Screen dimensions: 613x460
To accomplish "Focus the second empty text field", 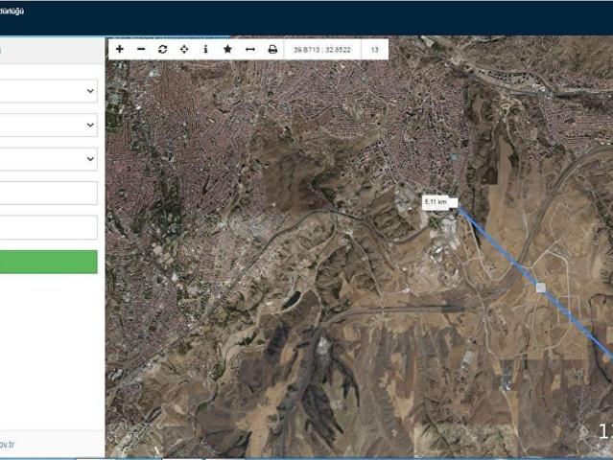I will click(48, 227).
